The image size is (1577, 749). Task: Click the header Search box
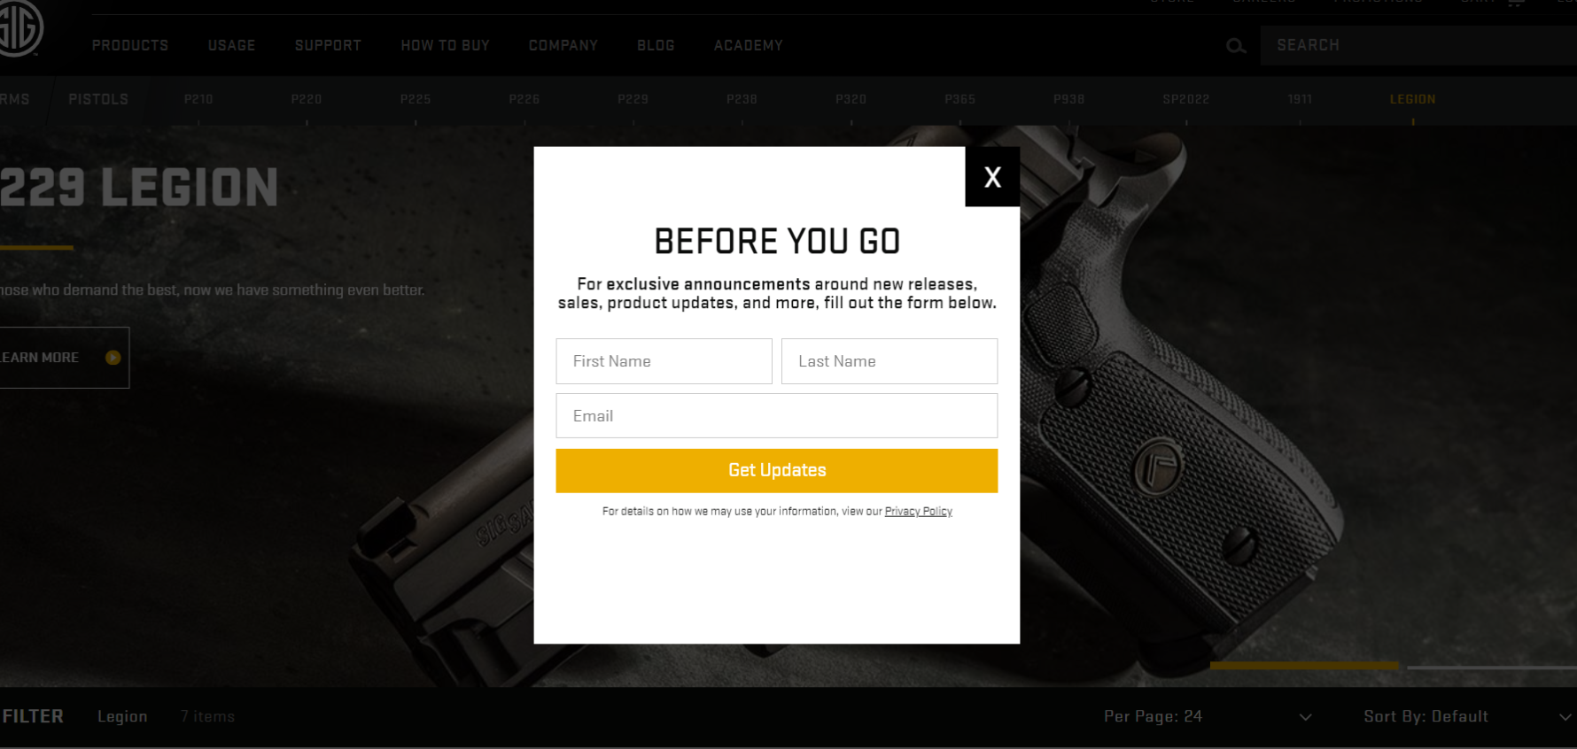pyautogui.click(x=1418, y=45)
